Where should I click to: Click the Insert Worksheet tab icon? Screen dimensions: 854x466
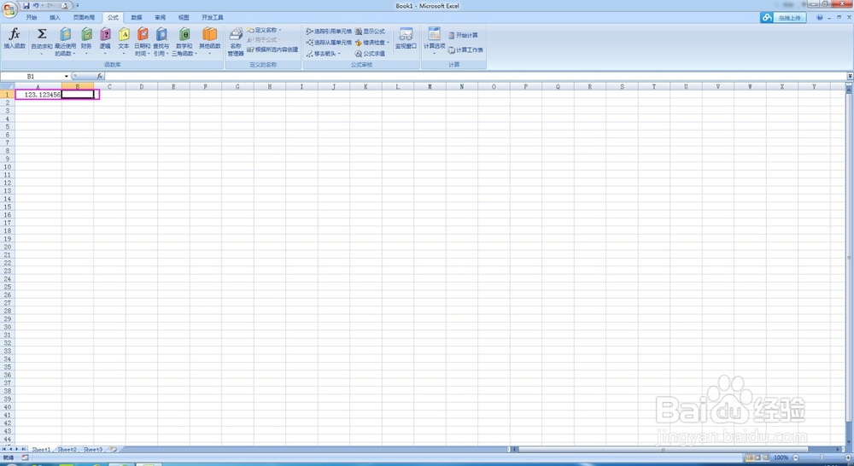pyautogui.click(x=114, y=450)
